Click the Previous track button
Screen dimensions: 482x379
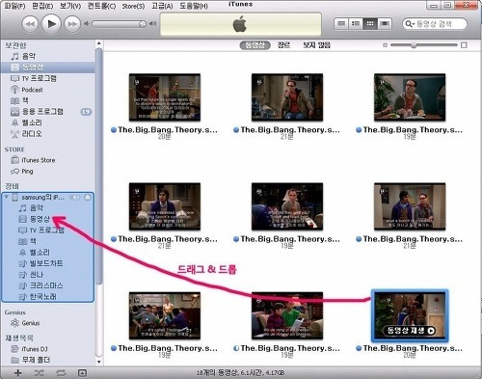tap(30, 24)
